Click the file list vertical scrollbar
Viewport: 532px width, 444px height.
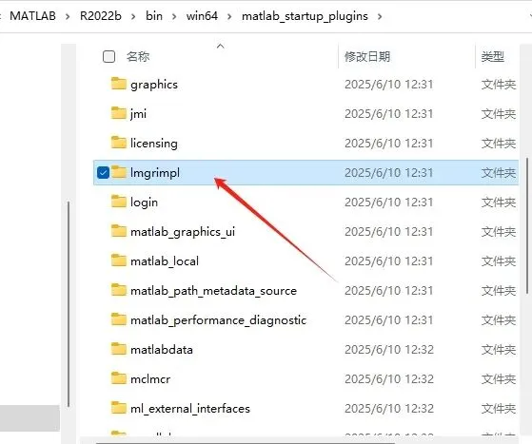point(527,225)
